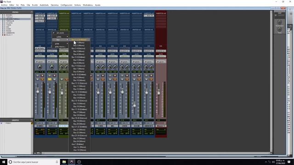Viewport: 294px width, 165px height.
Task: Expand the 'salida' submenu
Action: pos(60,37)
